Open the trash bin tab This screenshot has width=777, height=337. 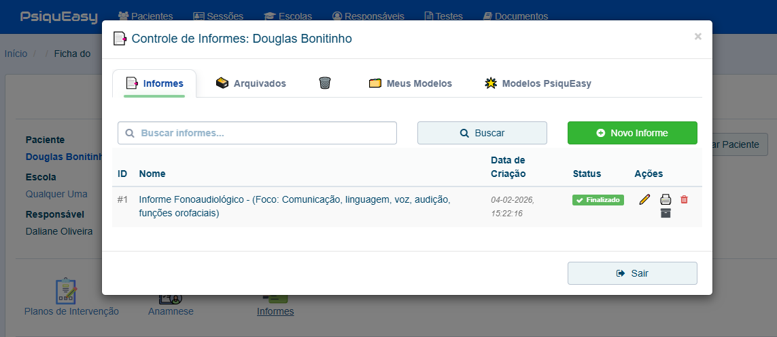pyautogui.click(x=325, y=83)
